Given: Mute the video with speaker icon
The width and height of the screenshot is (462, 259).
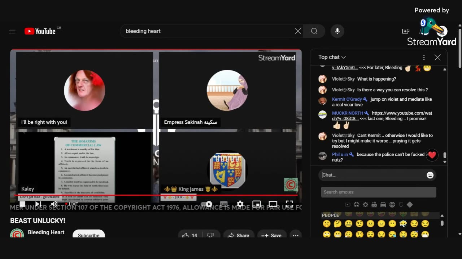Looking at the screenshot, I should coord(54,204).
